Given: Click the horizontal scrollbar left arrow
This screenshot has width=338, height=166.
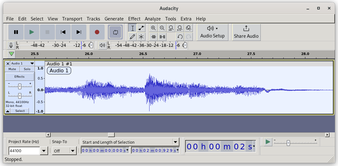Looking at the screenshot, I should (48, 135).
